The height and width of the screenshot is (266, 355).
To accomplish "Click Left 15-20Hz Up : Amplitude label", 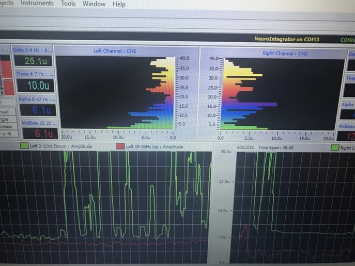I will tap(155, 147).
